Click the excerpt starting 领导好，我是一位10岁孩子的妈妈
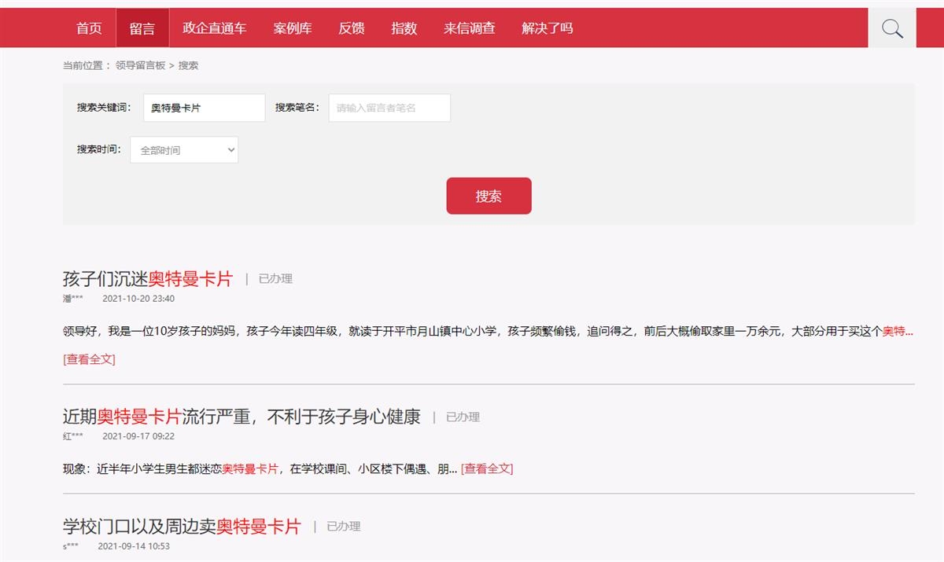 pyautogui.click(x=488, y=332)
